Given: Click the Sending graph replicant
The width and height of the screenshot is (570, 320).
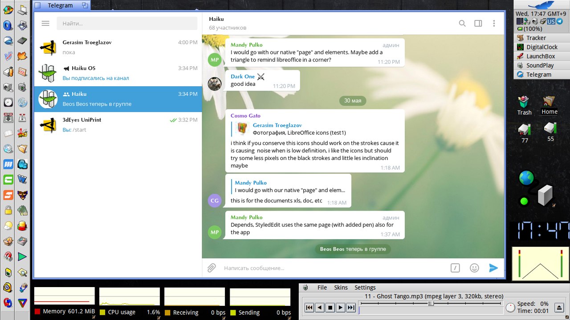Looking at the screenshot, I should [260, 296].
